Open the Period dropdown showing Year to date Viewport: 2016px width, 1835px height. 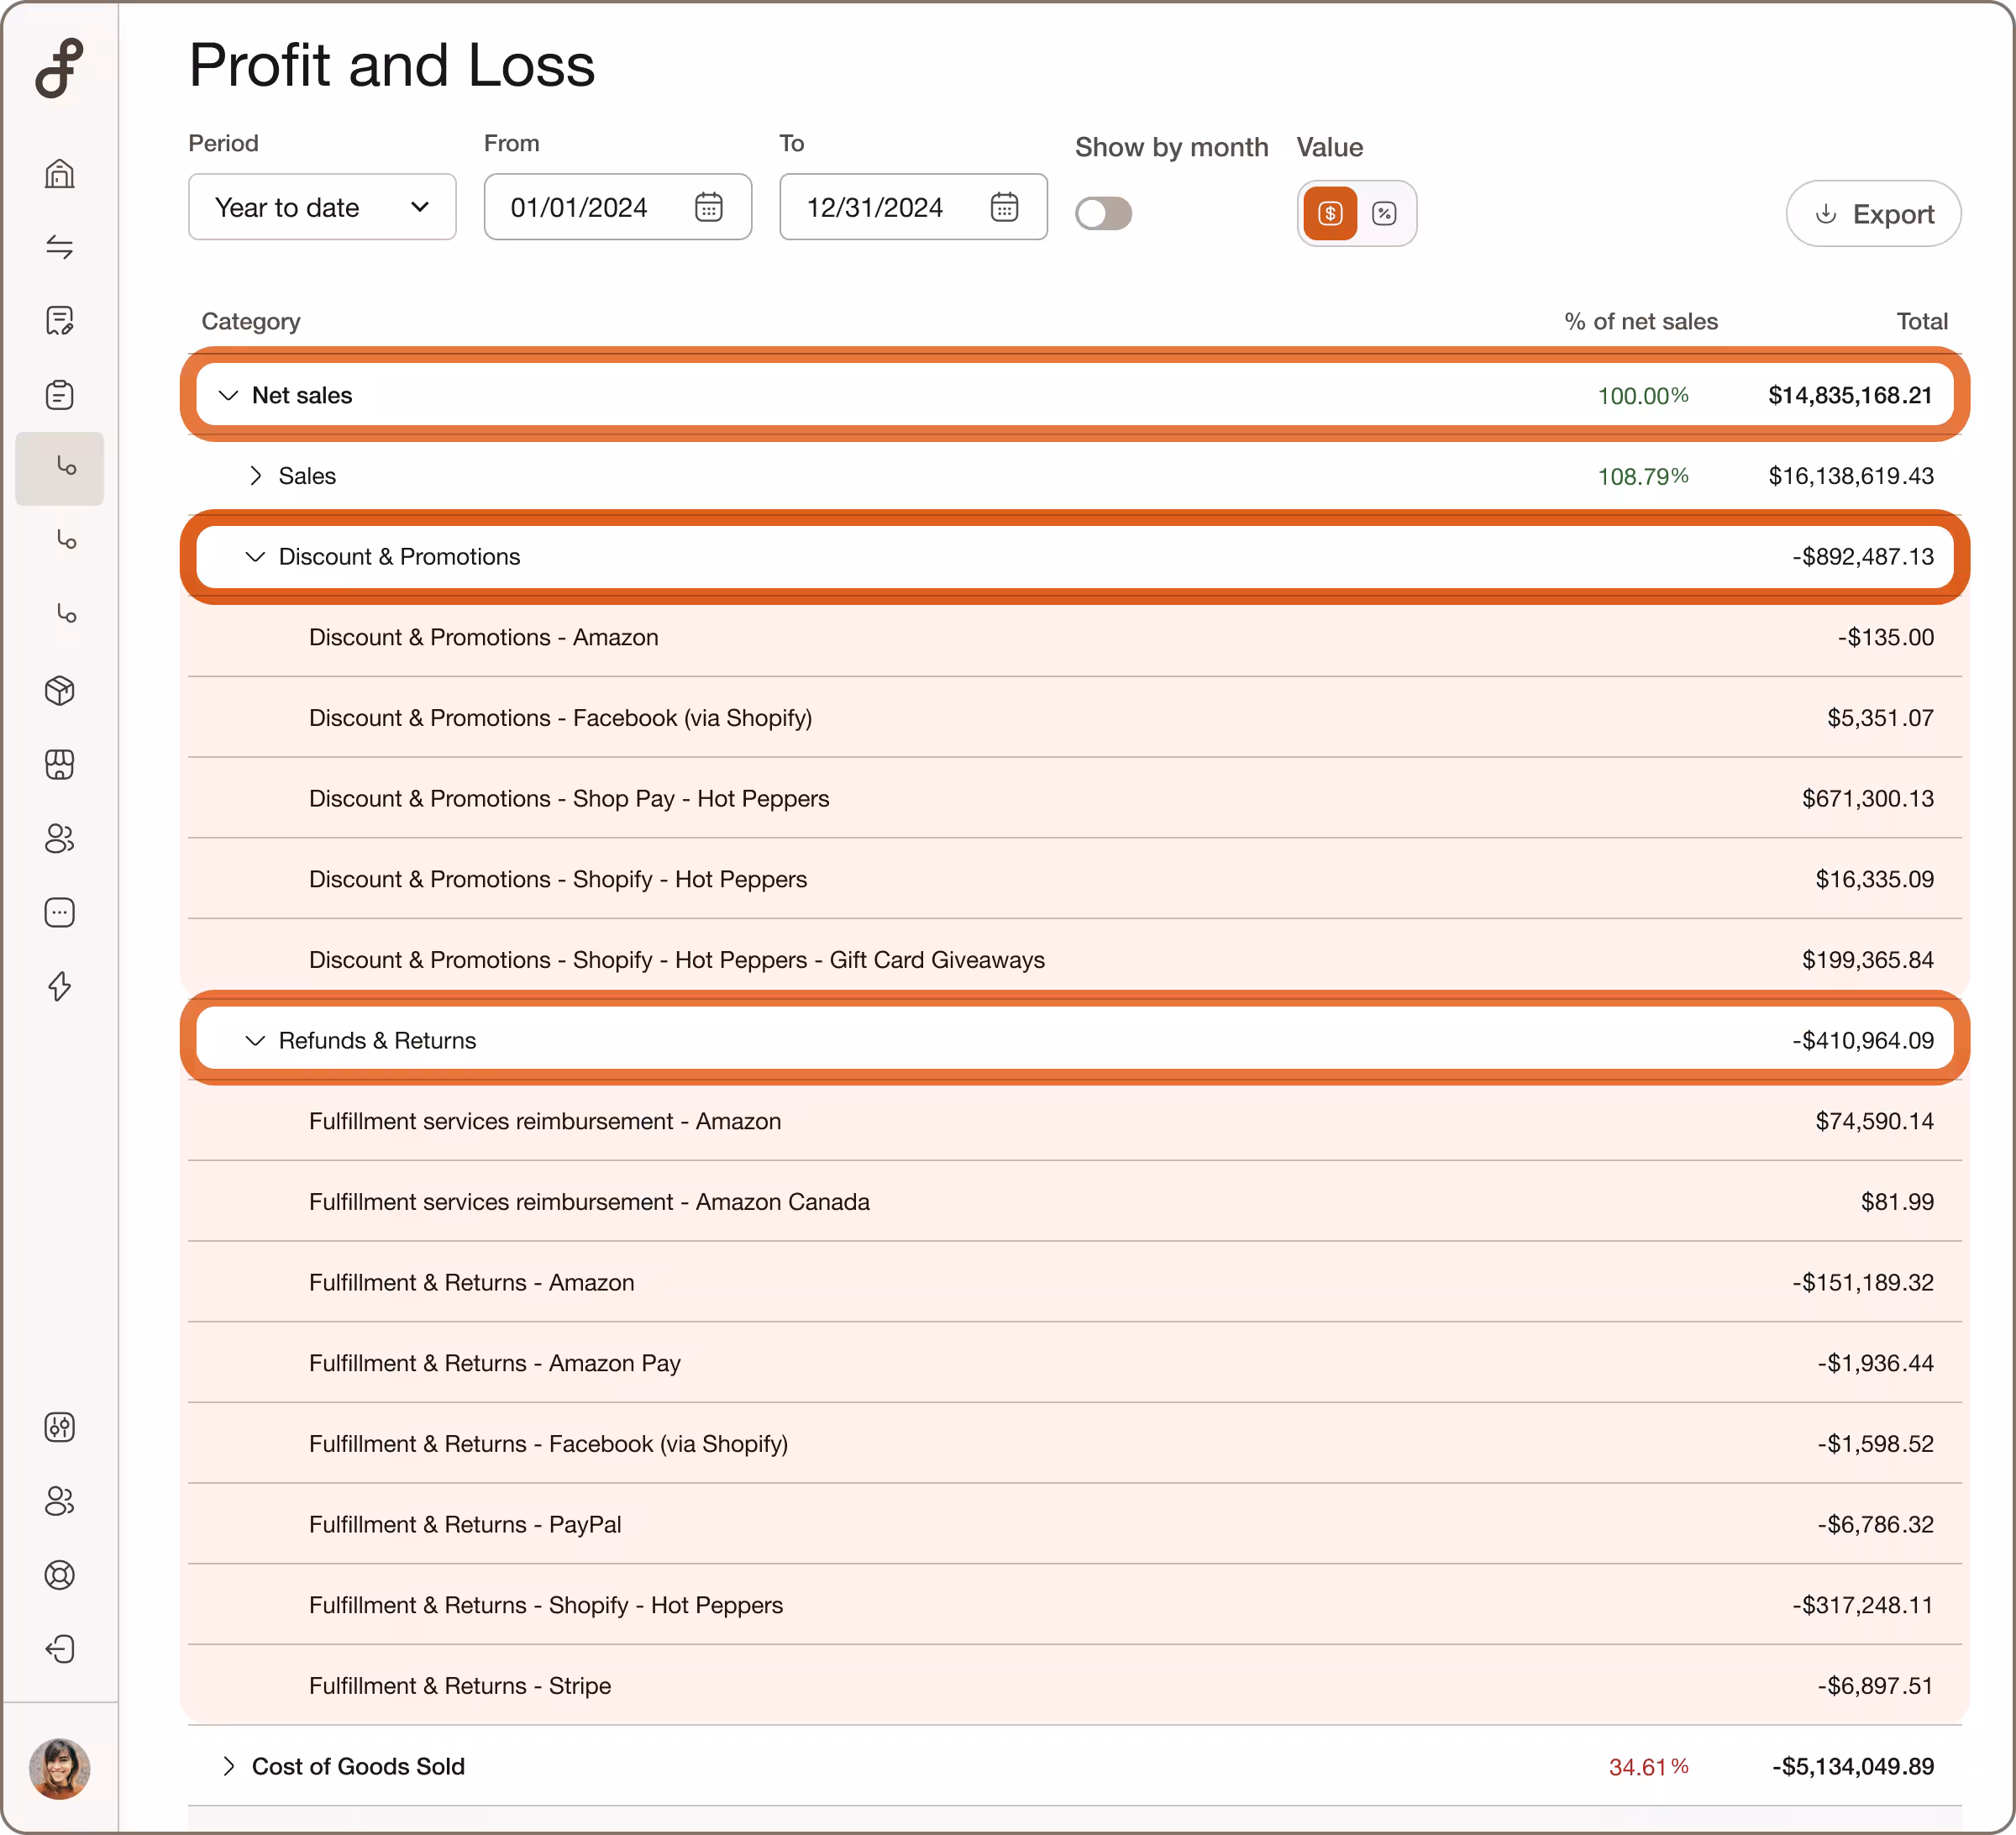coord(322,207)
